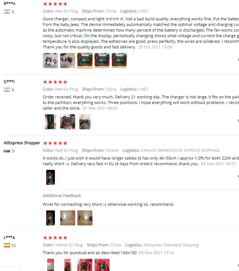
Task: Click reviewer name AliExpress Shopper
Action: (x=22, y=143)
